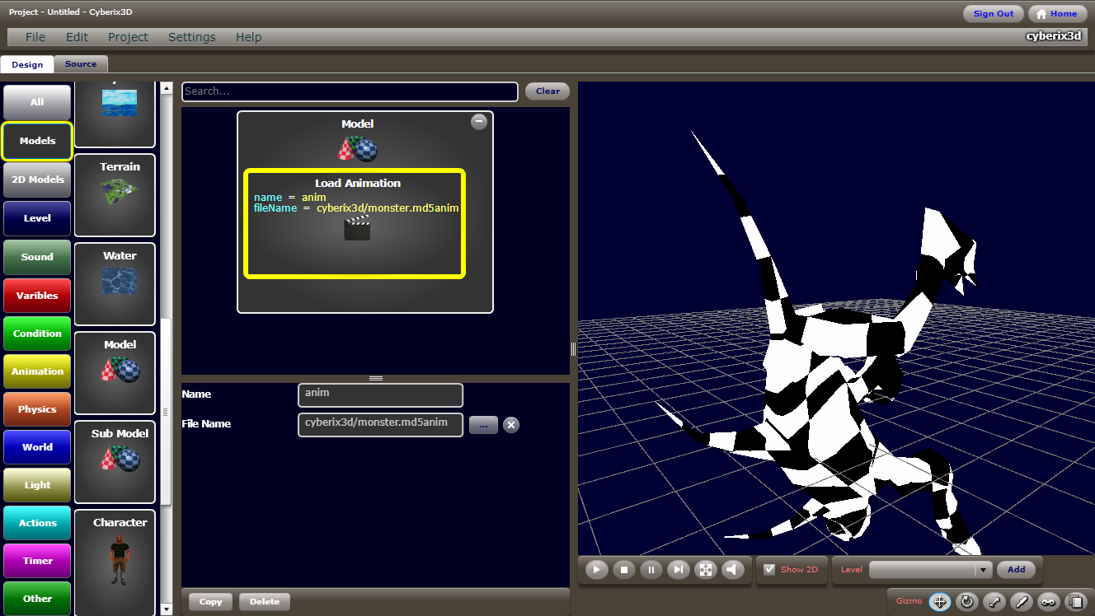Image resolution: width=1095 pixels, height=616 pixels.
Task: Switch to the Source tab
Action: click(81, 64)
